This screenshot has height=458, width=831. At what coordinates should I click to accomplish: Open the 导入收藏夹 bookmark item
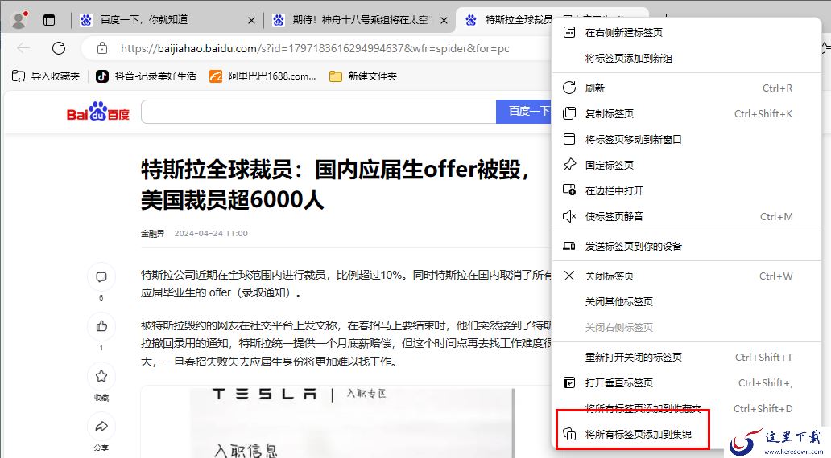46,76
